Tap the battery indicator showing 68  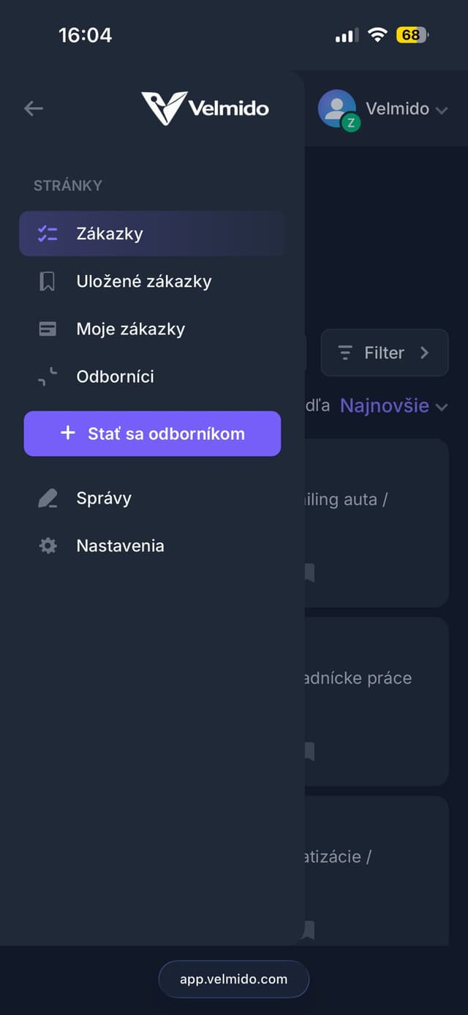click(x=409, y=34)
